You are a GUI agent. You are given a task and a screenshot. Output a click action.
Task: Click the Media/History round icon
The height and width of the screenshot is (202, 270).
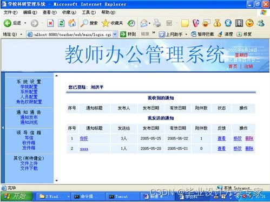click(131, 23)
